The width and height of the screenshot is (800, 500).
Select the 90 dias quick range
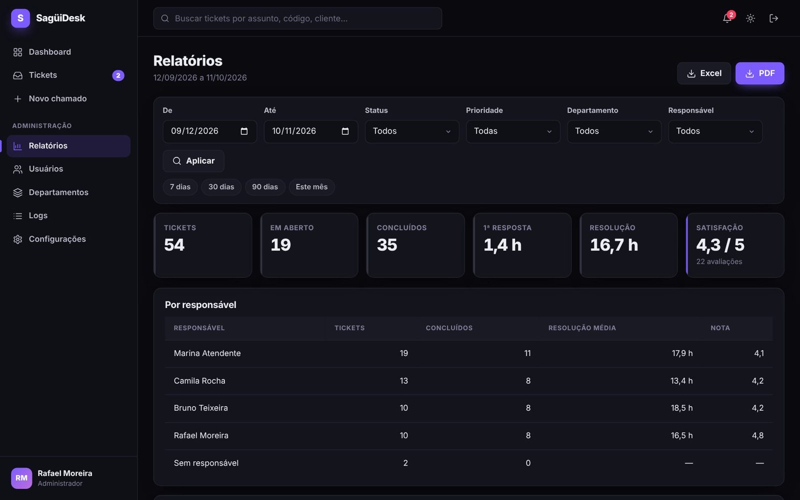(x=265, y=187)
